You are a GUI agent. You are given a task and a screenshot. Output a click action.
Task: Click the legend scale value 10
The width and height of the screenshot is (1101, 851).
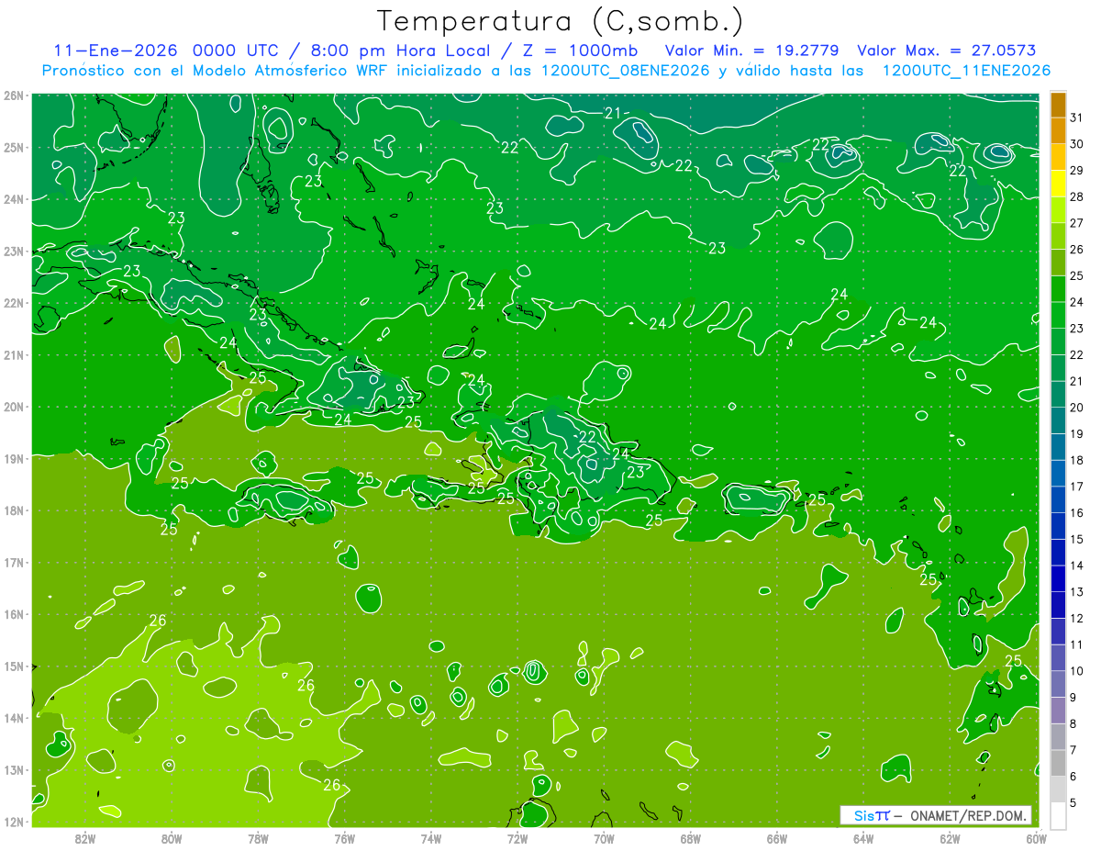tap(1075, 670)
